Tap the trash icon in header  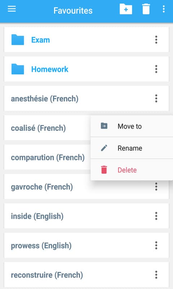click(x=146, y=9)
